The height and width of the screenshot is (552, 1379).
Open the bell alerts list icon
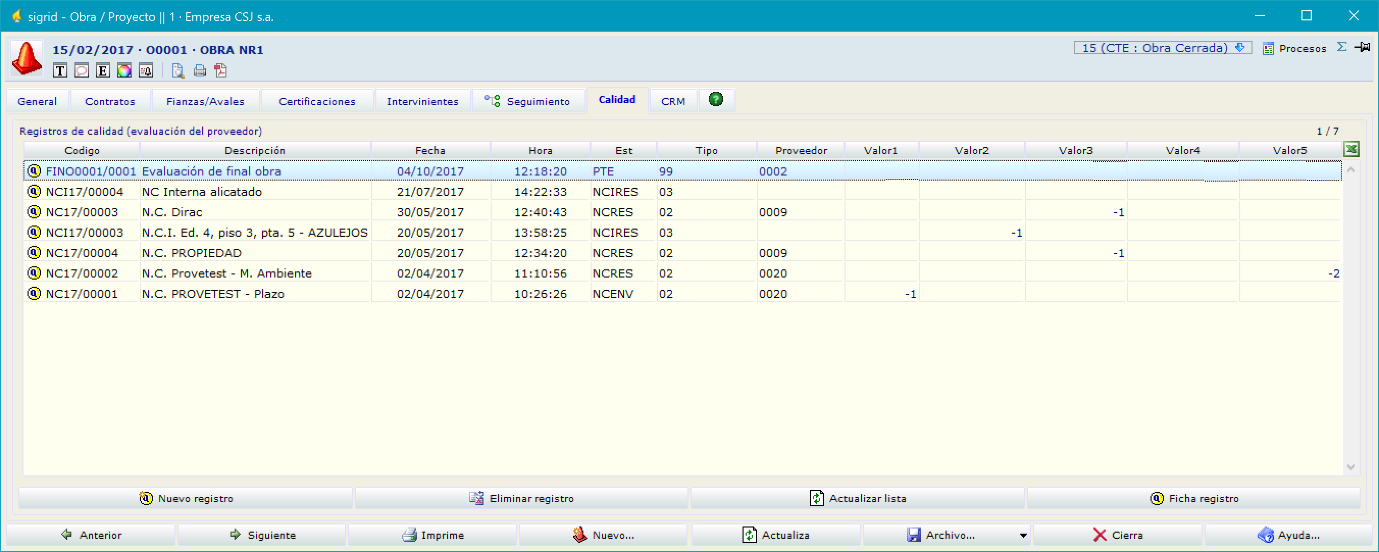pos(146,71)
